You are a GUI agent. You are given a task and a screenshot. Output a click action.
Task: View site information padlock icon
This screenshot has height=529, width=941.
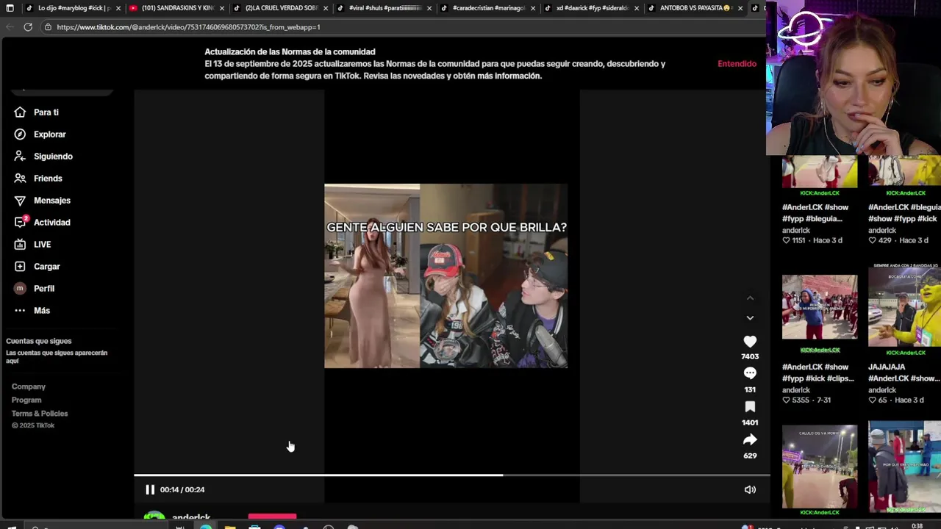48,27
